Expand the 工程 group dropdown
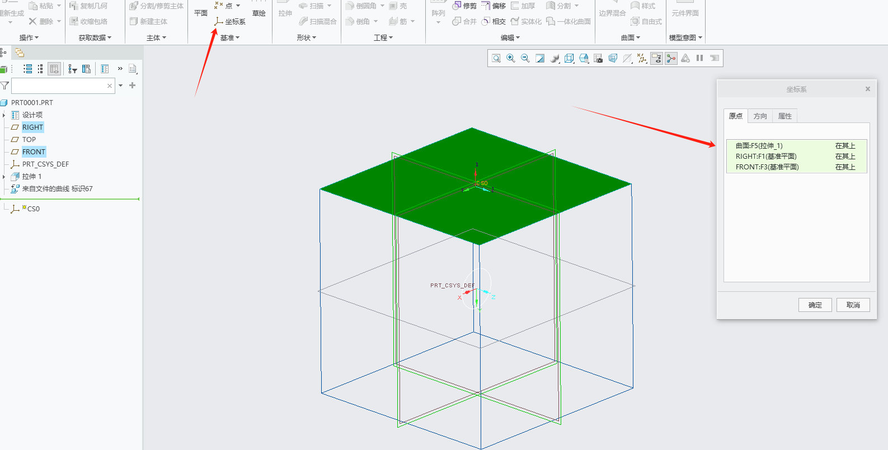The width and height of the screenshot is (888, 450). click(x=383, y=37)
